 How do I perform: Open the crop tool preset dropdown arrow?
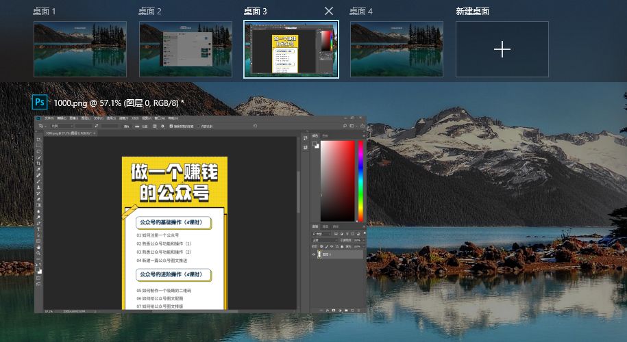(46, 126)
